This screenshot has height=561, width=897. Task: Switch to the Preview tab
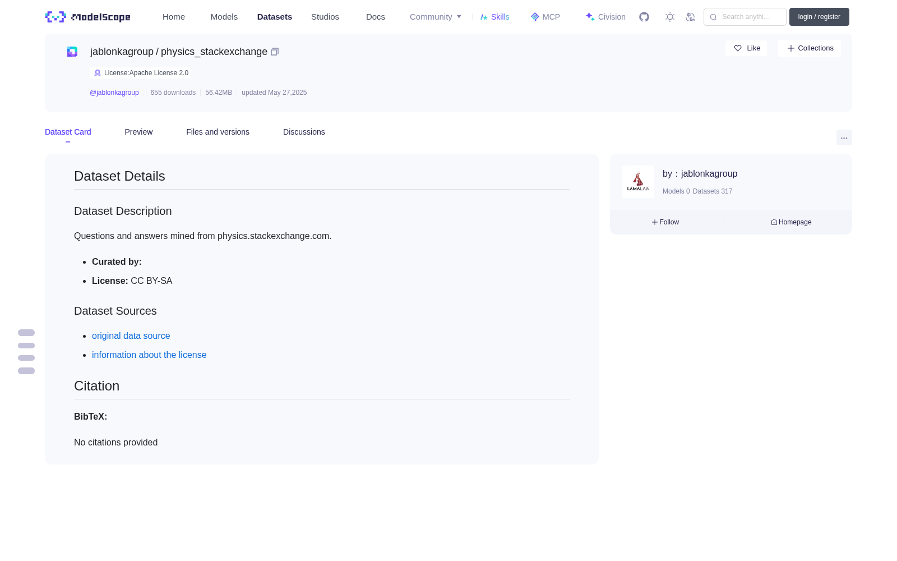138,132
